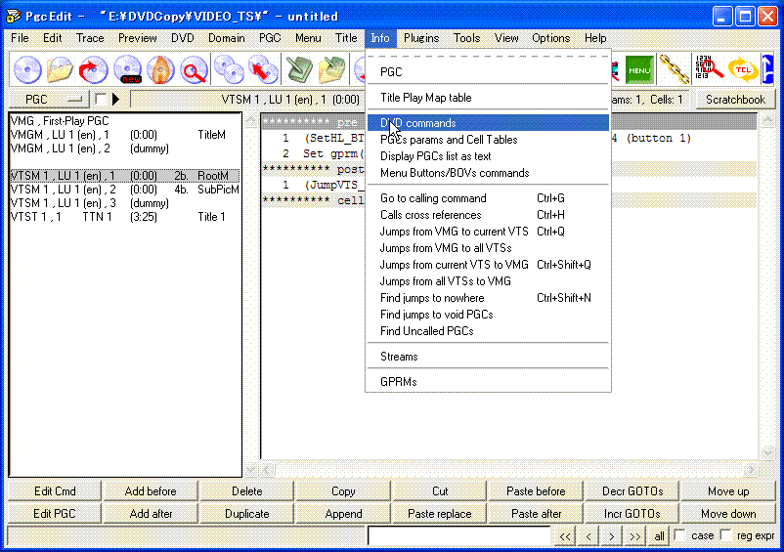Click the Add before button
The height and width of the screenshot is (552, 784).
click(151, 491)
